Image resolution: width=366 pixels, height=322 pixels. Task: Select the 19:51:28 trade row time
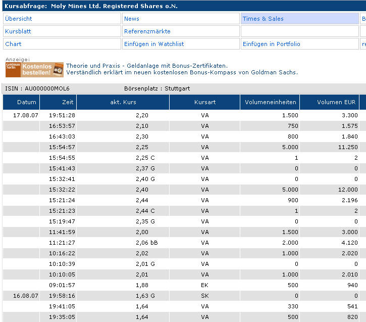[62, 115]
